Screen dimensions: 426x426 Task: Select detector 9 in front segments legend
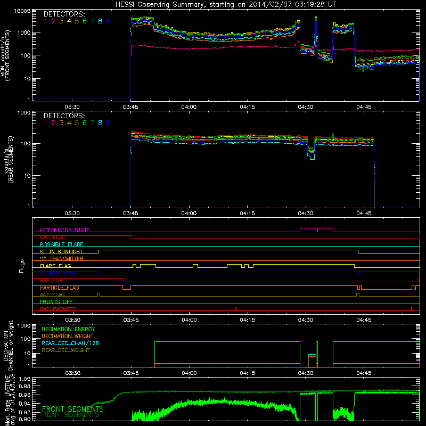108,21
